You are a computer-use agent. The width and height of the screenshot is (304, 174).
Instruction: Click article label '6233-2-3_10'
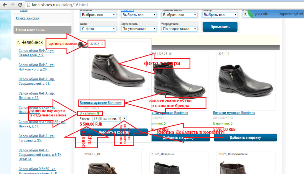pos(92,154)
